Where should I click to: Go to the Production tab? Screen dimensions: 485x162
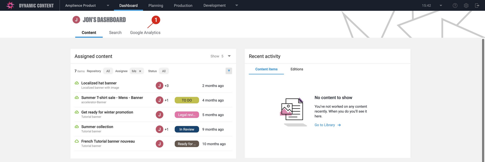183,5
